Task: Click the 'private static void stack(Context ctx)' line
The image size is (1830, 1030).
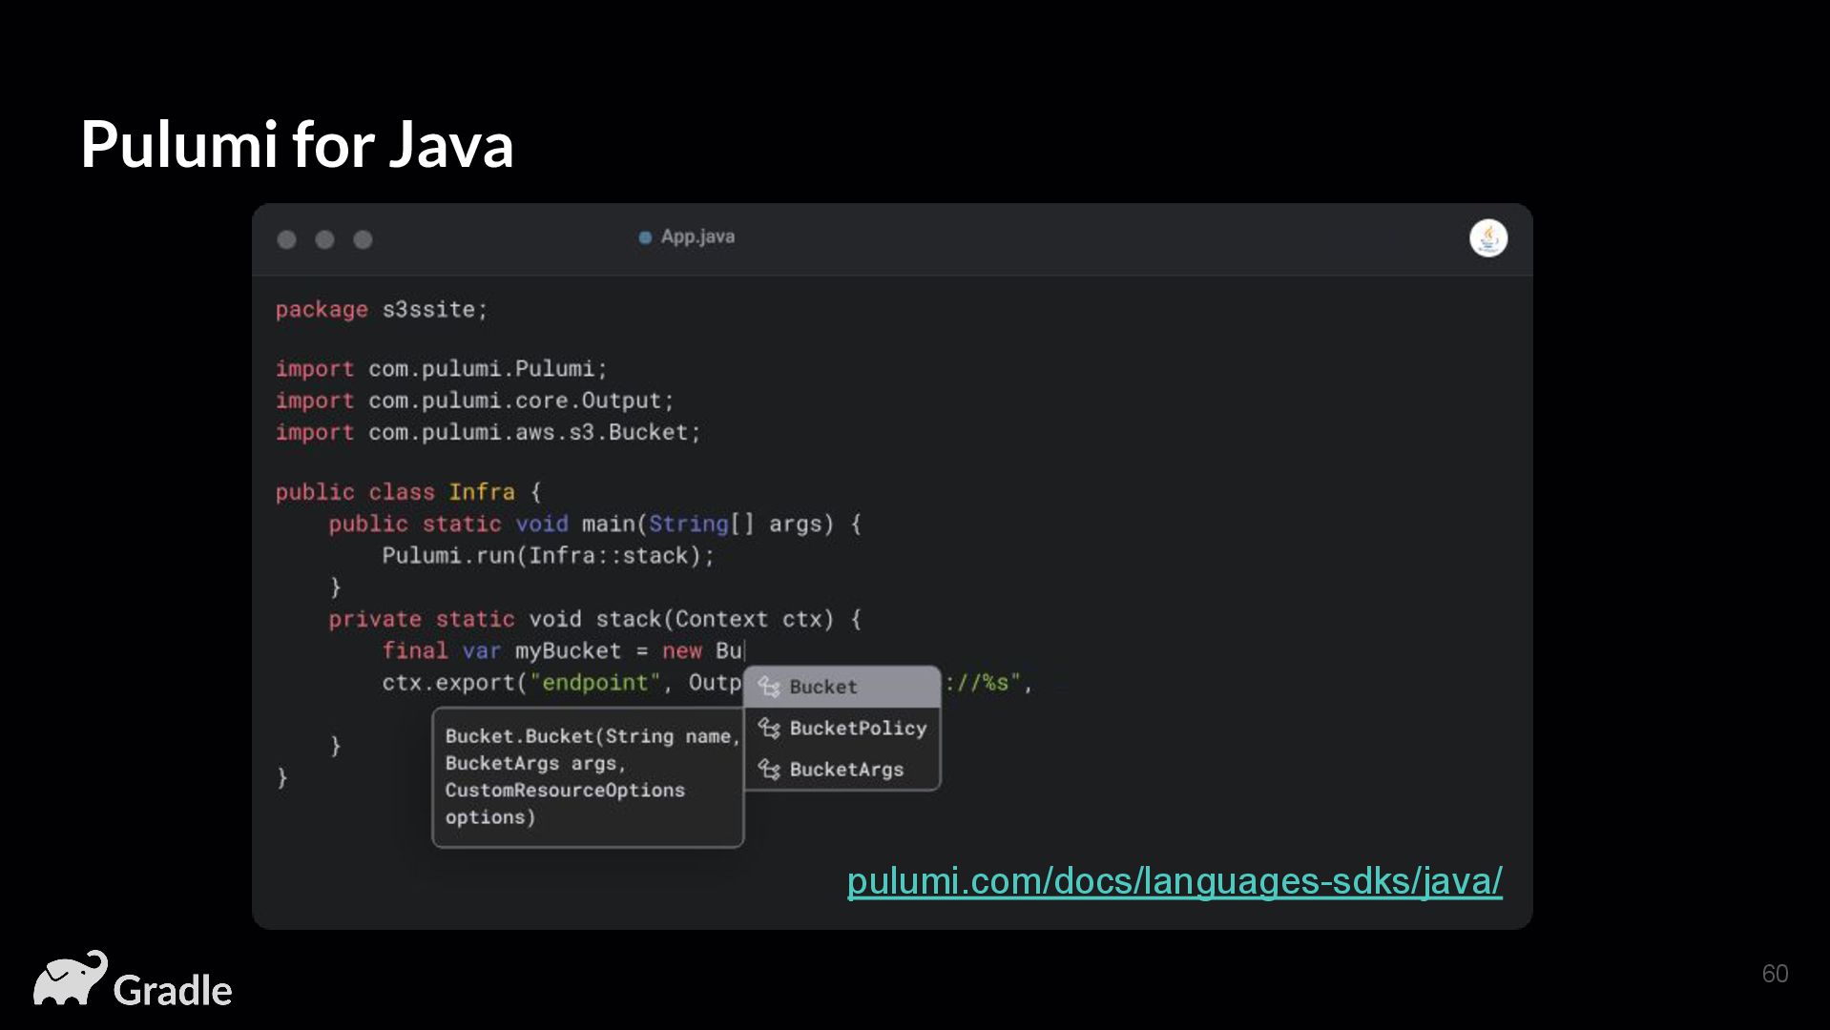Action: pos(594,620)
